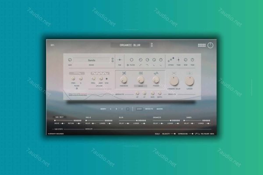
Task: Click the sound arrows right of Sands
Action: (x=113, y=60)
